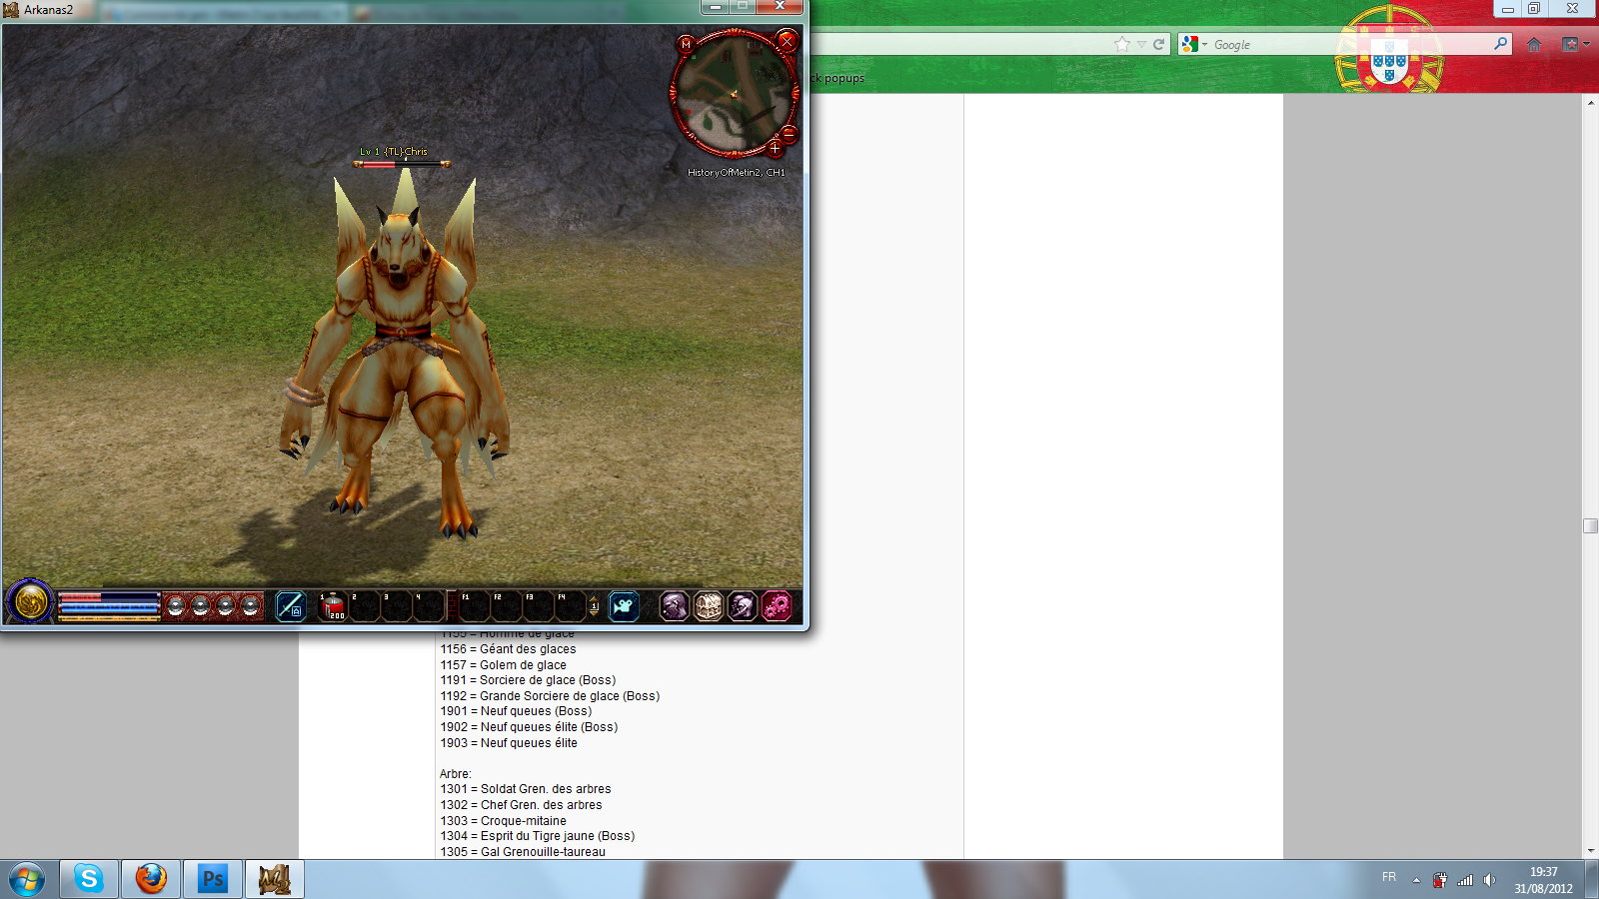Open Skype from the taskbar
This screenshot has height=899, width=1599.
click(89, 879)
